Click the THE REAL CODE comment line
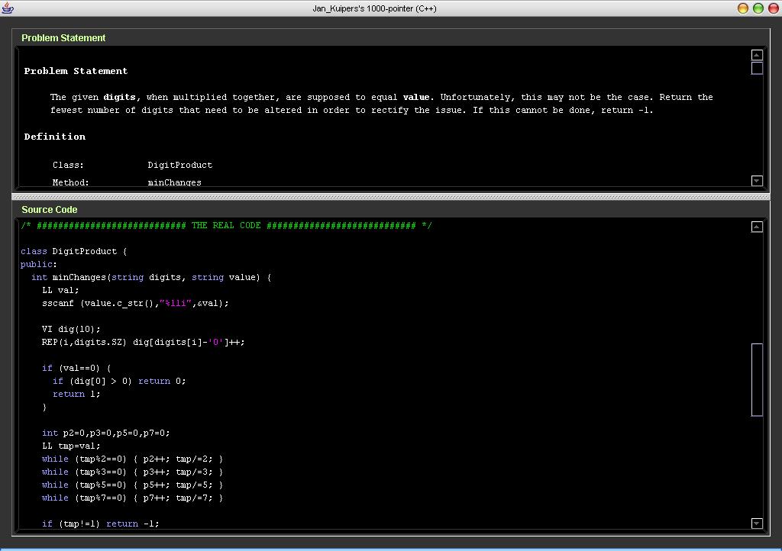Screen dimensions: 782x551 [226, 225]
